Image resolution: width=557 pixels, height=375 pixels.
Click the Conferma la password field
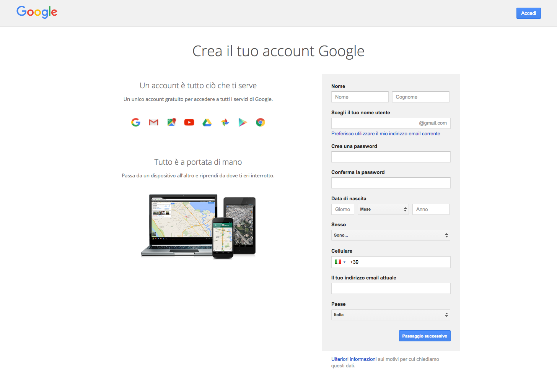click(x=391, y=183)
